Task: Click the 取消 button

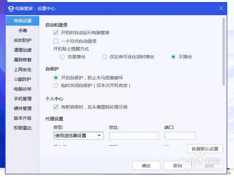Action: coord(177,166)
